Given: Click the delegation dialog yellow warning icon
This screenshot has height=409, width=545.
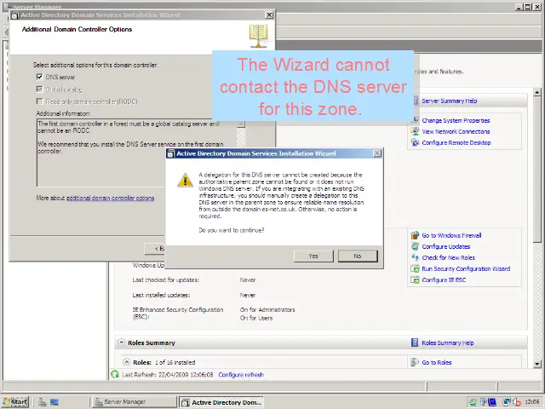Looking at the screenshot, I should (x=185, y=180).
